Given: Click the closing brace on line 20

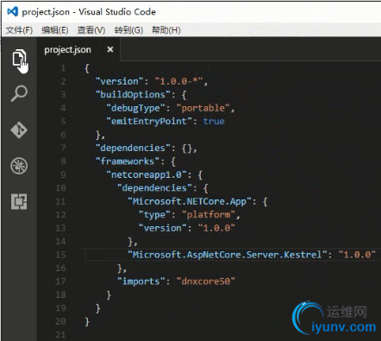Looking at the screenshot, I should pyautogui.click(x=87, y=321).
